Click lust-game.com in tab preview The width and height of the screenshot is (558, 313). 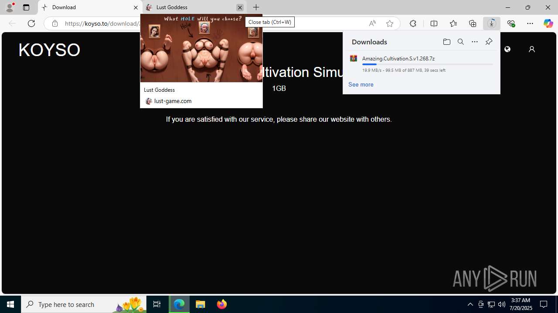click(173, 101)
